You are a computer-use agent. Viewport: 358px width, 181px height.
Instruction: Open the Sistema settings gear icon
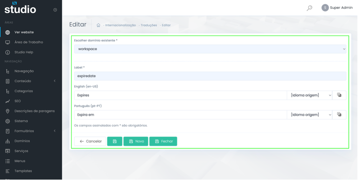click(7, 121)
